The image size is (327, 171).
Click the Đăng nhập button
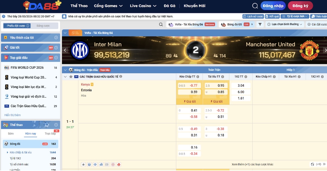273,6
